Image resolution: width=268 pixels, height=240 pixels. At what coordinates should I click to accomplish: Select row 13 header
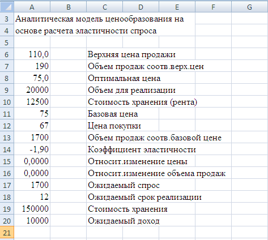[x=7, y=138]
